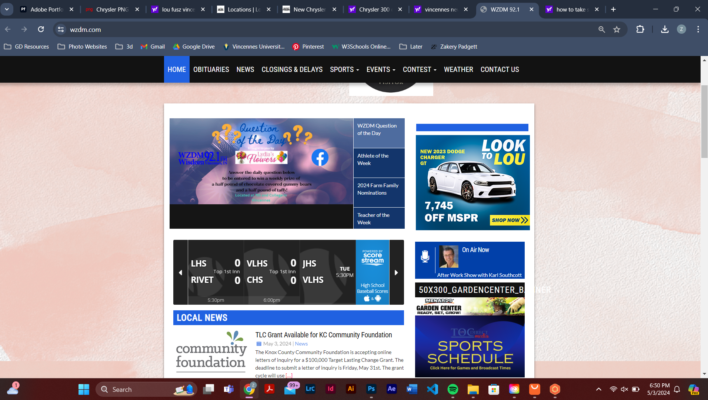Open the 3d bookmark folder
The height and width of the screenshot is (400, 708).
point(124,47)
